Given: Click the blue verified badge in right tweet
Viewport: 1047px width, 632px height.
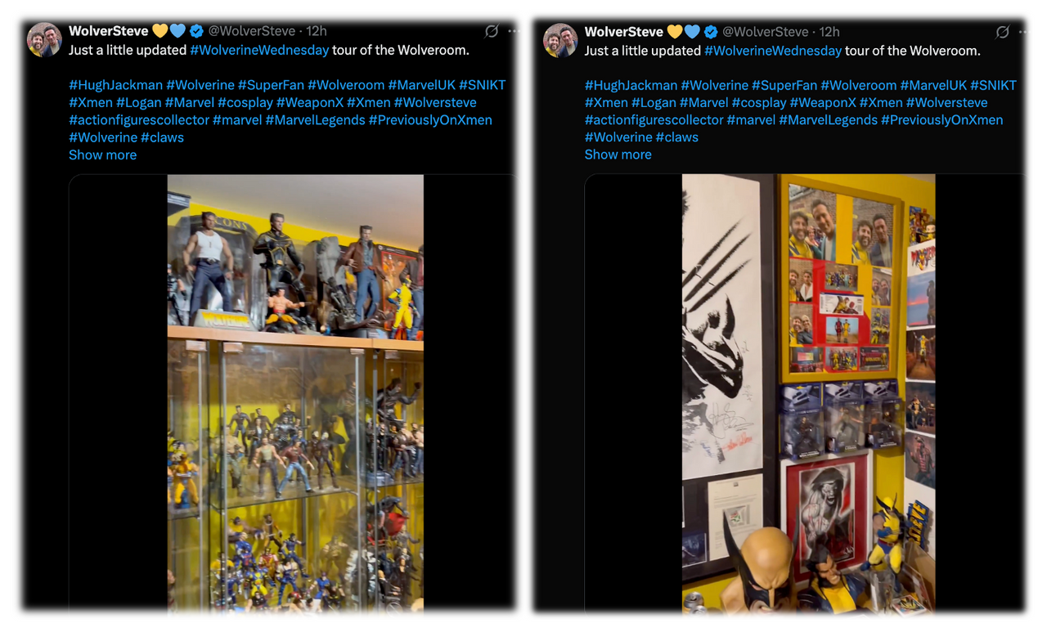Looking at the screenshot, I should tap(711, 32).
